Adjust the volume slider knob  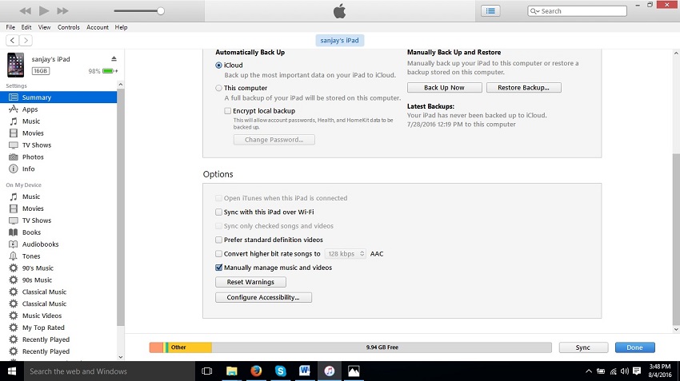pos(161,11)
